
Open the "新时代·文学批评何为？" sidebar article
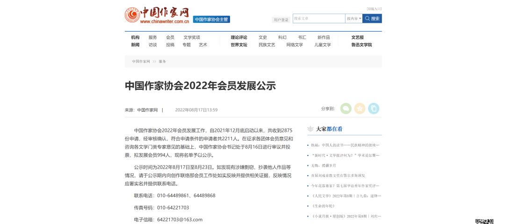click(x=345, y=156)
